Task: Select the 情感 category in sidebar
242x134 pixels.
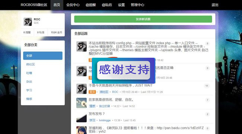Action: click(29, 99)
